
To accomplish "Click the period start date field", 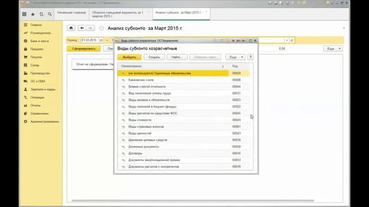I will tap(90, 40).
